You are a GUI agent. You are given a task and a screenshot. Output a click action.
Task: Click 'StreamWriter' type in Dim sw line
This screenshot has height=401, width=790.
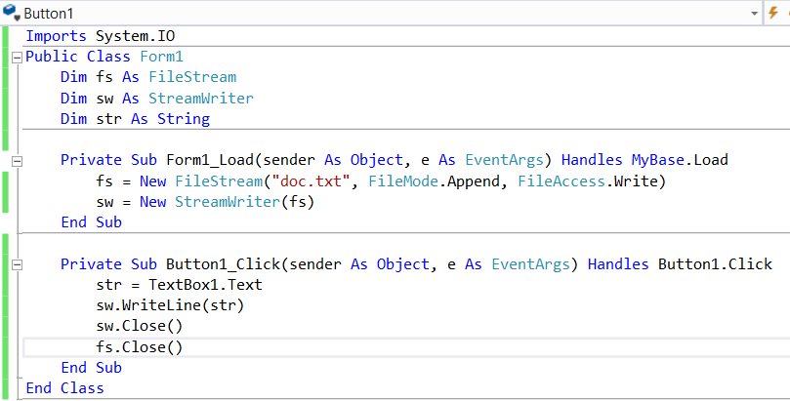[201, 99]
